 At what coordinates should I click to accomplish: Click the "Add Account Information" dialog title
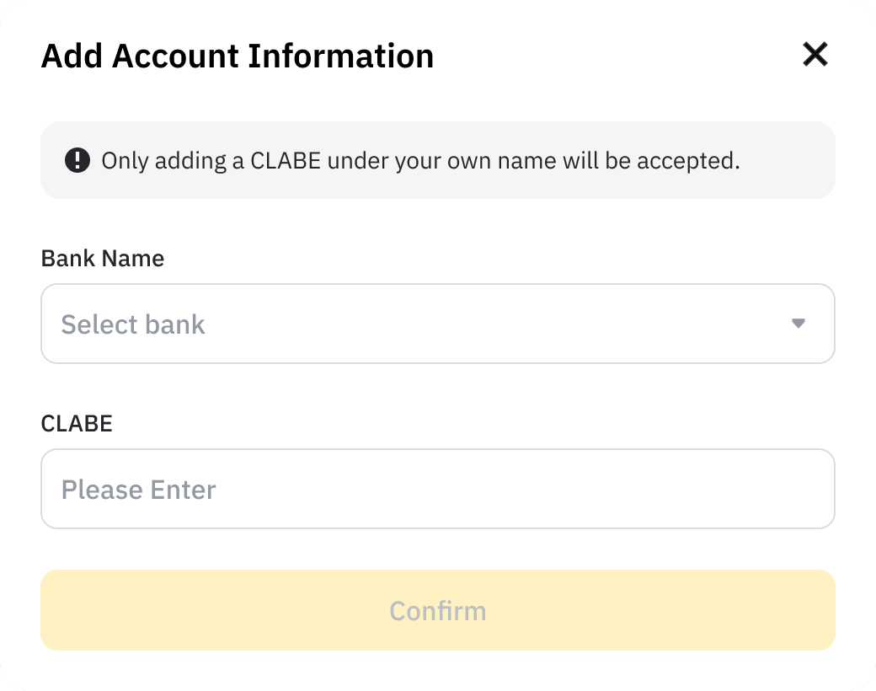[x=238, y=56]
